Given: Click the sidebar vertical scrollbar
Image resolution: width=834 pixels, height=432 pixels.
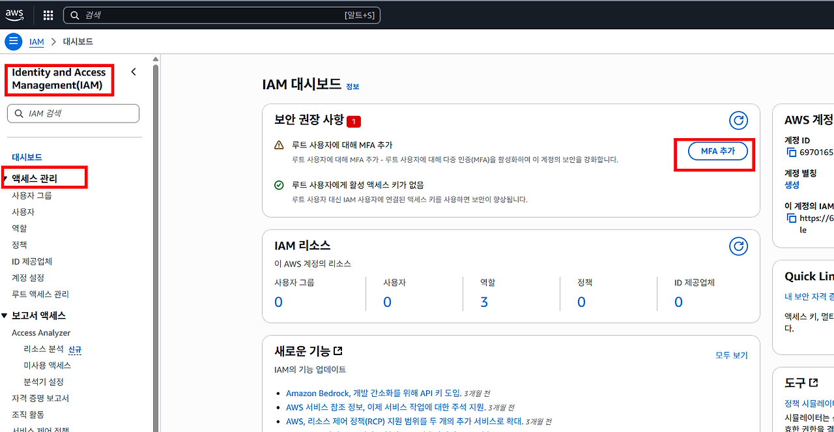Looking at the screenshot, I should pyautogui.click(x=156, y=248).
